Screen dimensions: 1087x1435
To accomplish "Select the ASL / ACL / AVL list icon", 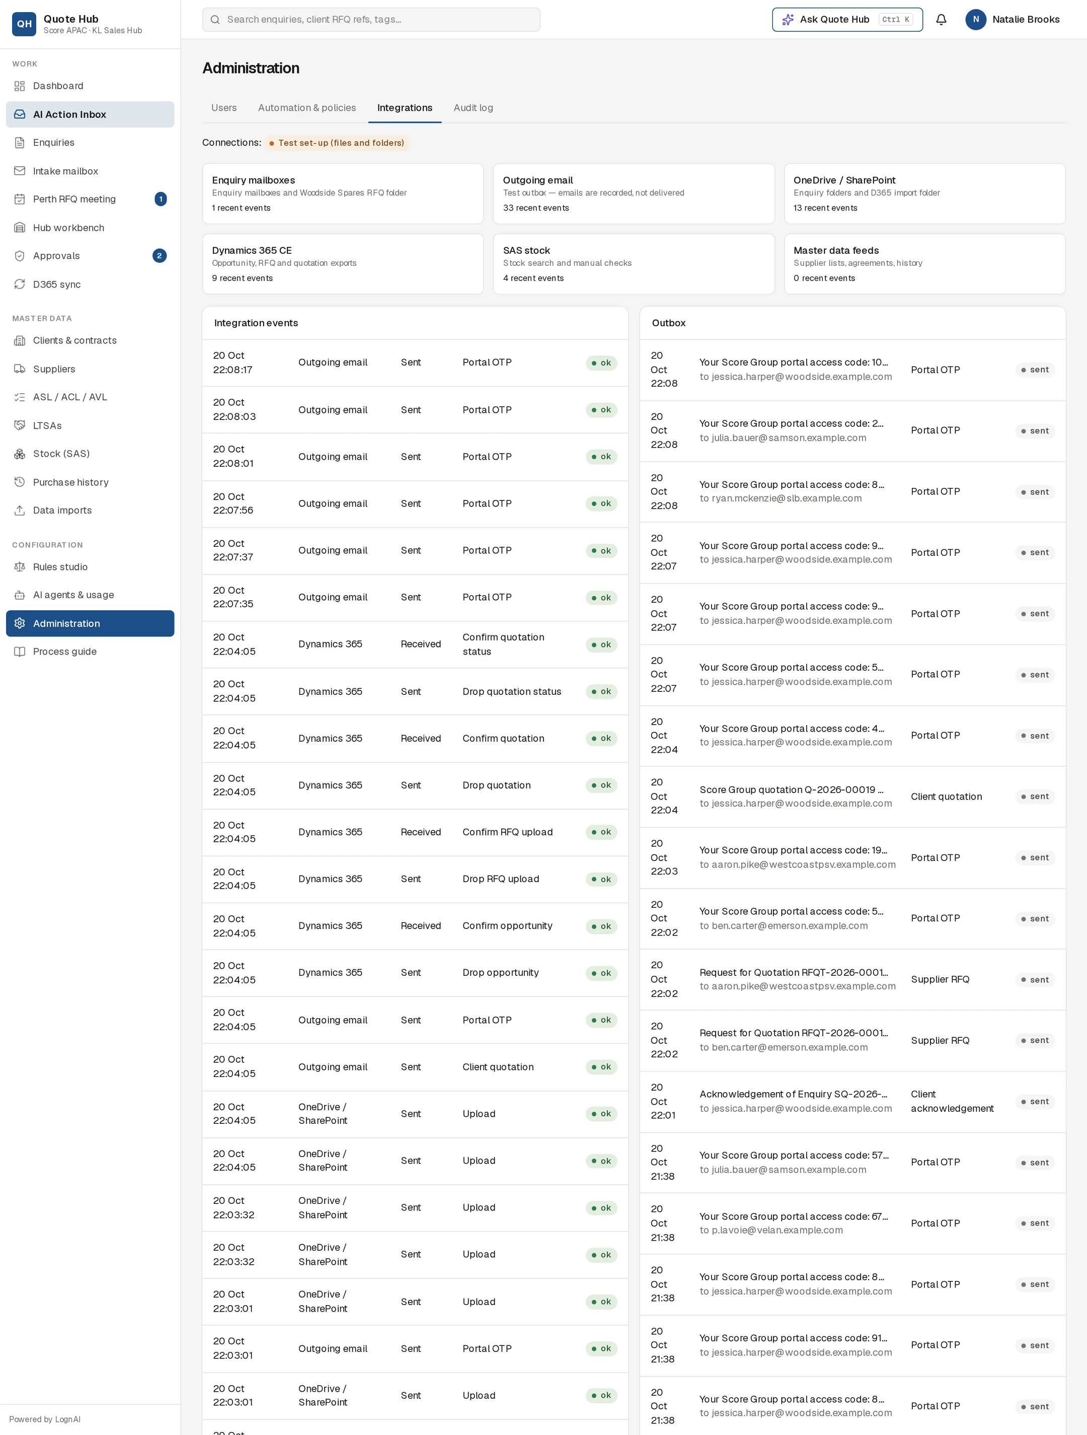I will coord(20,397).
